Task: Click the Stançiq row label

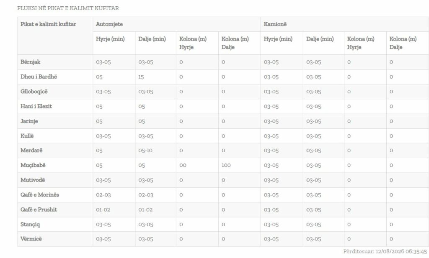Action: (30, 225)
